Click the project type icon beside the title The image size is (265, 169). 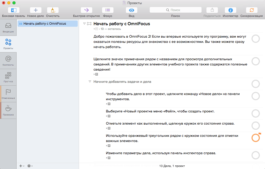[89, 24]
